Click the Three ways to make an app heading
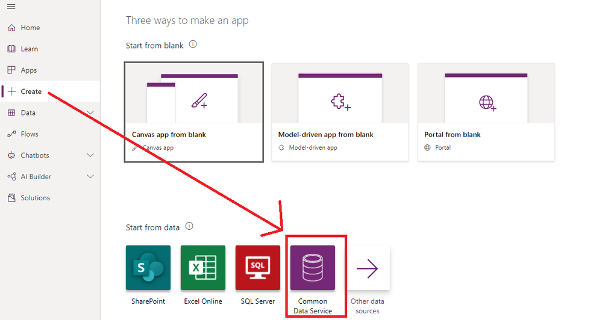 (187, 20)
